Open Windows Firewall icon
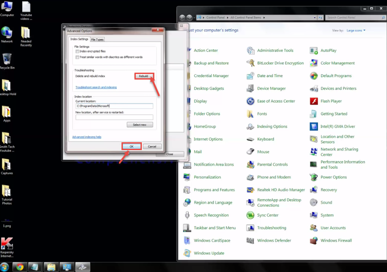Viewport: 387px width, 272px height. coord(313,240)
